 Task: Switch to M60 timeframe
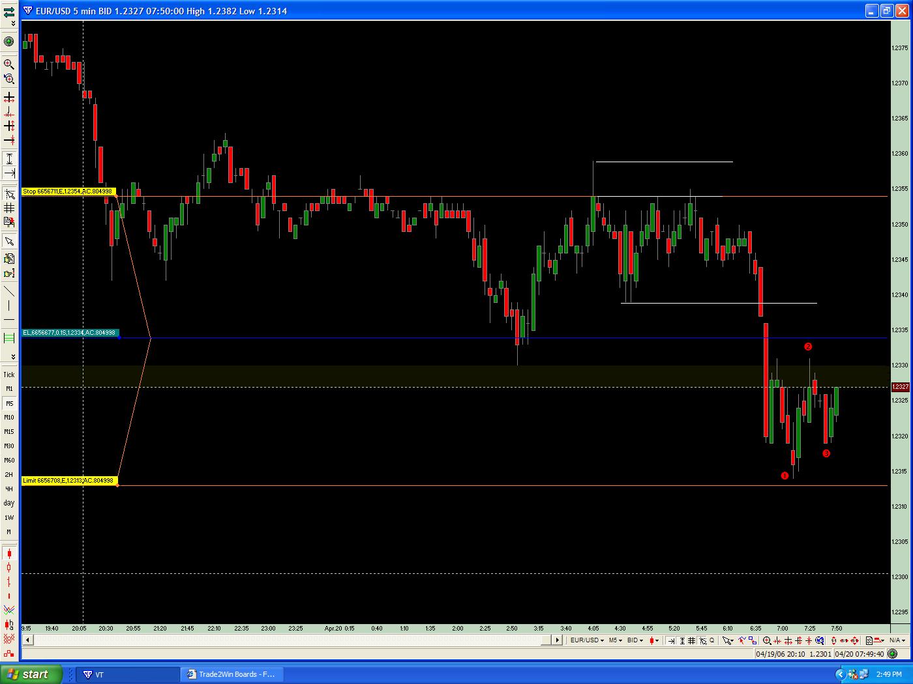point(9,461)
